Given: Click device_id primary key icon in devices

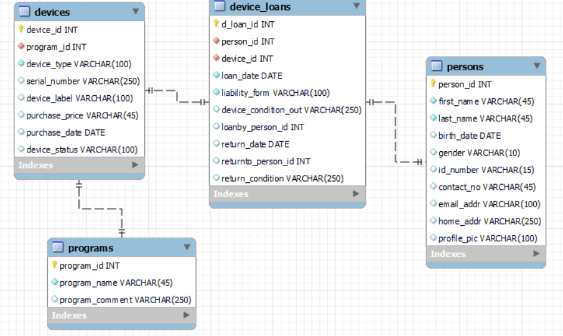Looking at the screenshot, I should point(21,29).
